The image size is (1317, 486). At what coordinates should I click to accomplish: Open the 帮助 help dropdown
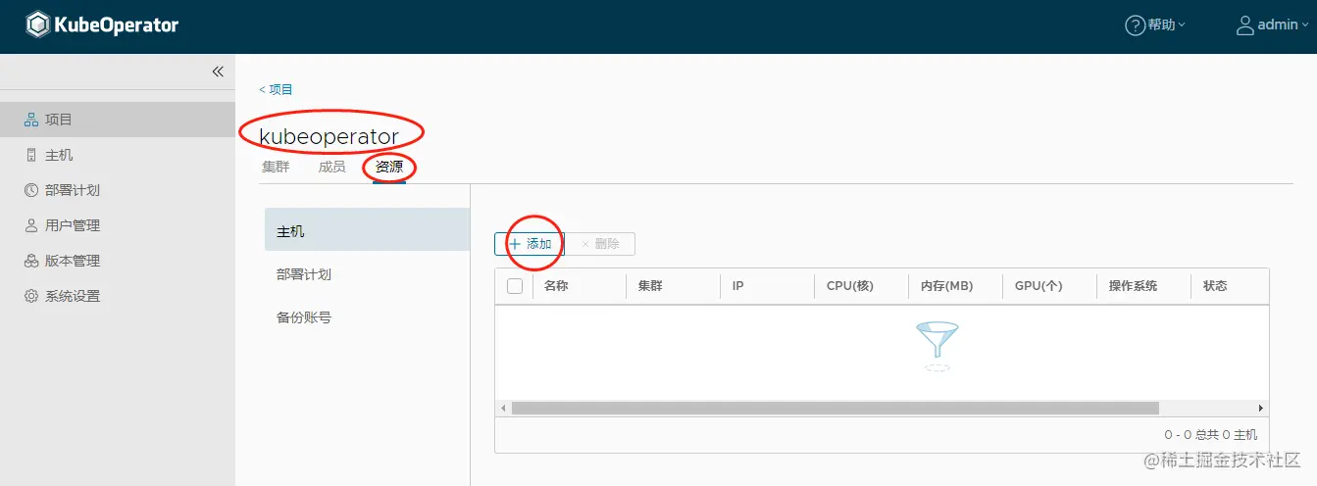1155,25
